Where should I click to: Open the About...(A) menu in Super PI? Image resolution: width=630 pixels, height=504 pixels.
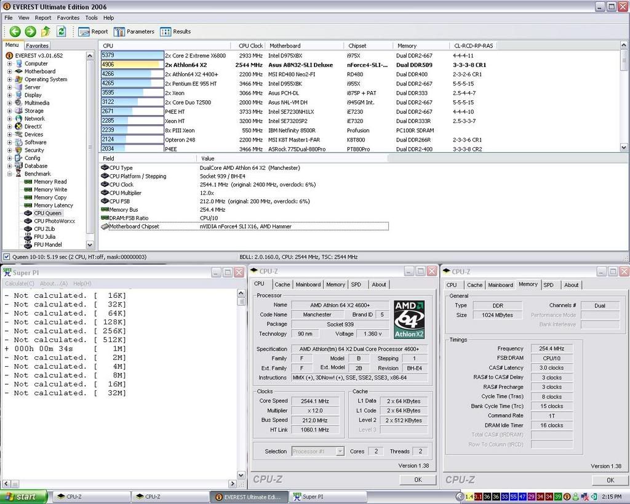(x=54, y=283)
